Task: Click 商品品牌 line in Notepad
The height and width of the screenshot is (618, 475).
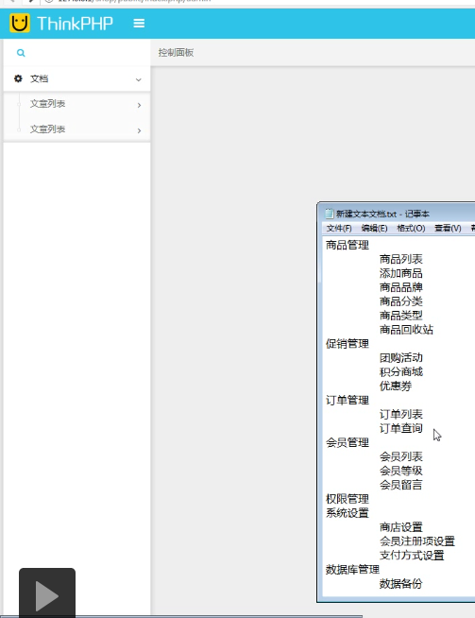Action: (401, 287)
